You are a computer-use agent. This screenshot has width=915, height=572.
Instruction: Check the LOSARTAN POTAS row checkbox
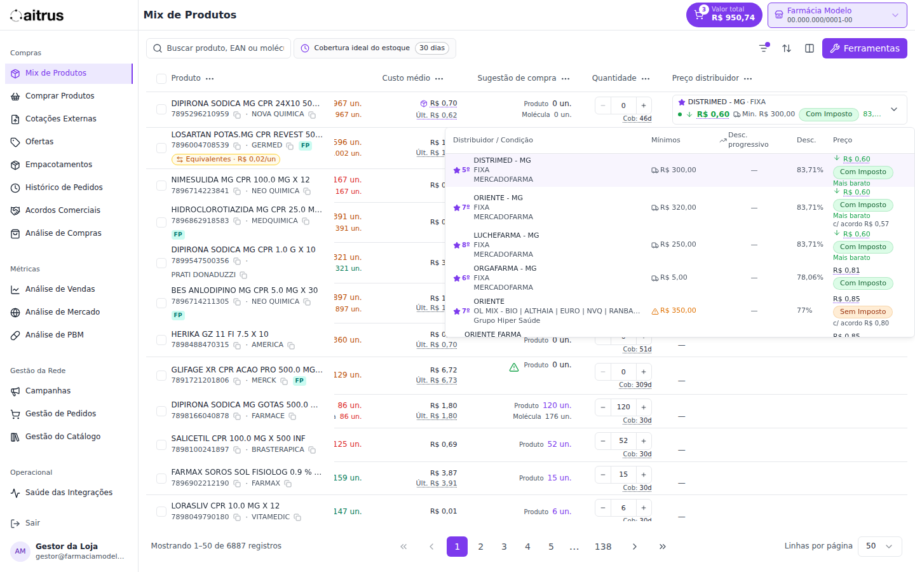click(161, 148)
